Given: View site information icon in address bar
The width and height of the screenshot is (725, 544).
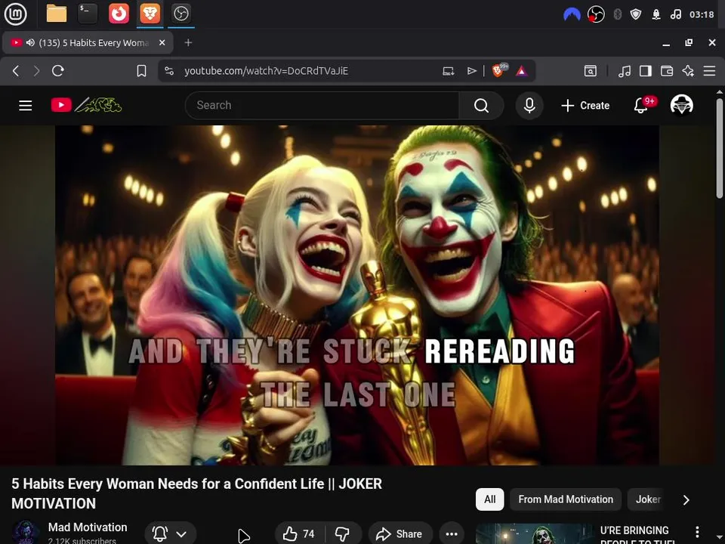Looking at the screenshot, I should coord(169,71).
